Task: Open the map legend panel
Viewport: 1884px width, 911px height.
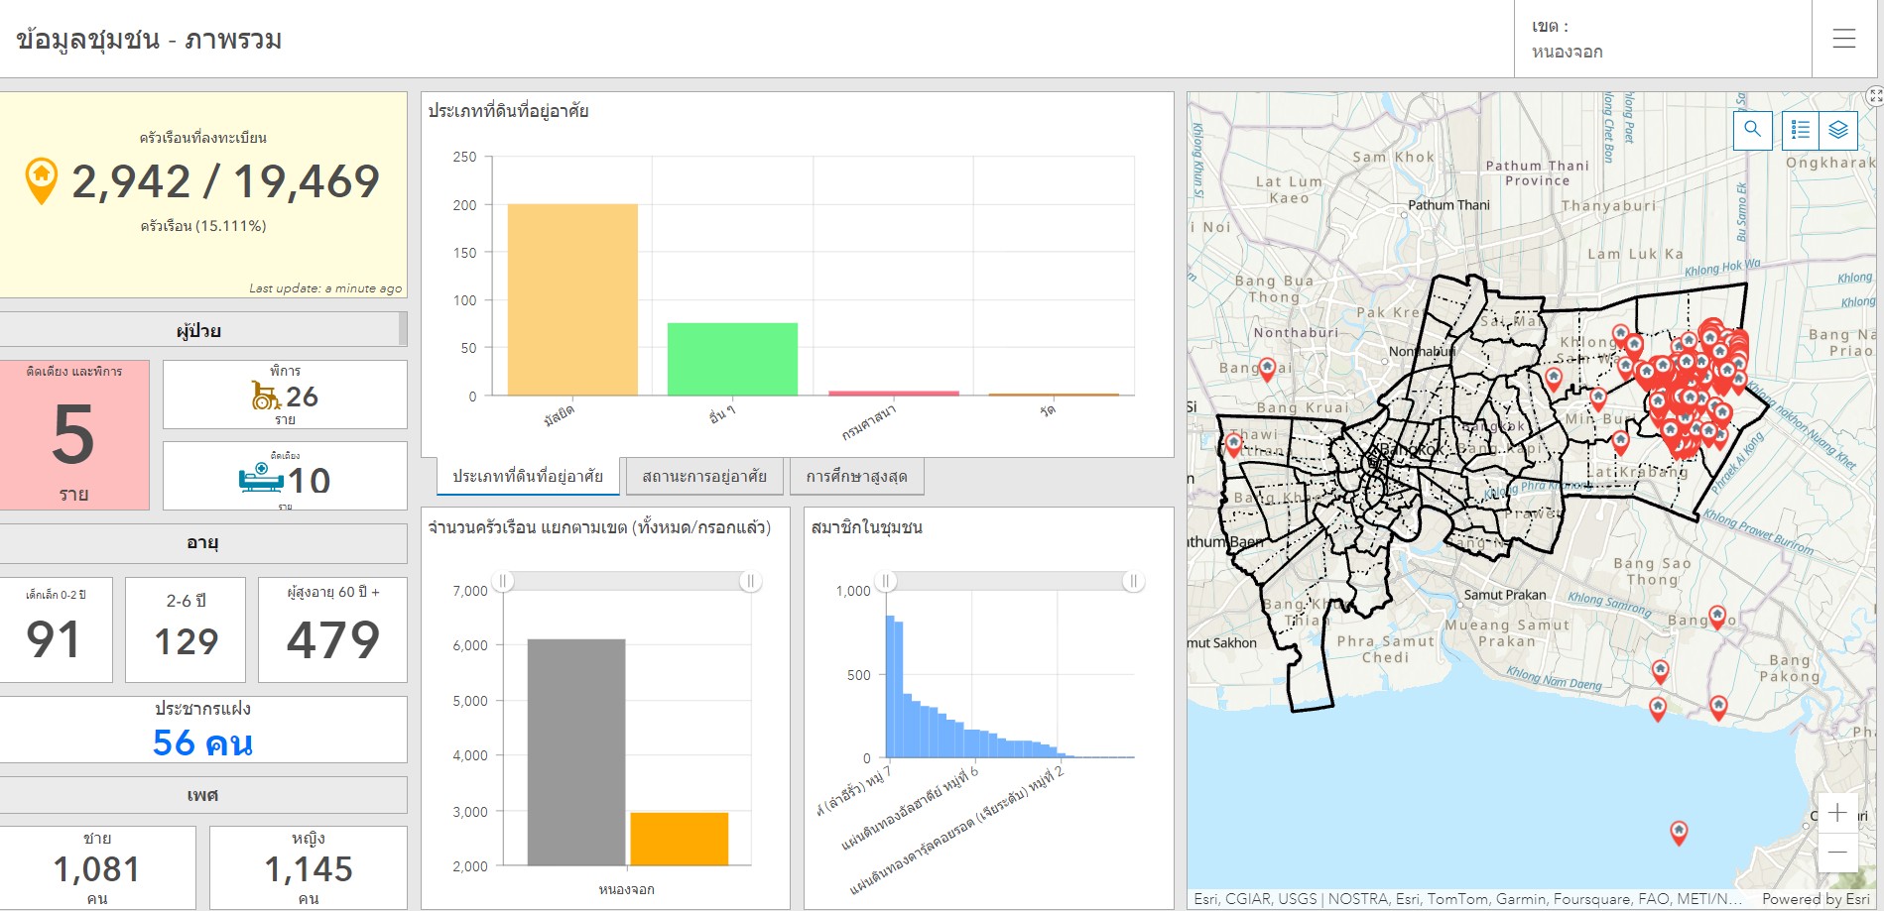Action: (x=1801, y=130)
